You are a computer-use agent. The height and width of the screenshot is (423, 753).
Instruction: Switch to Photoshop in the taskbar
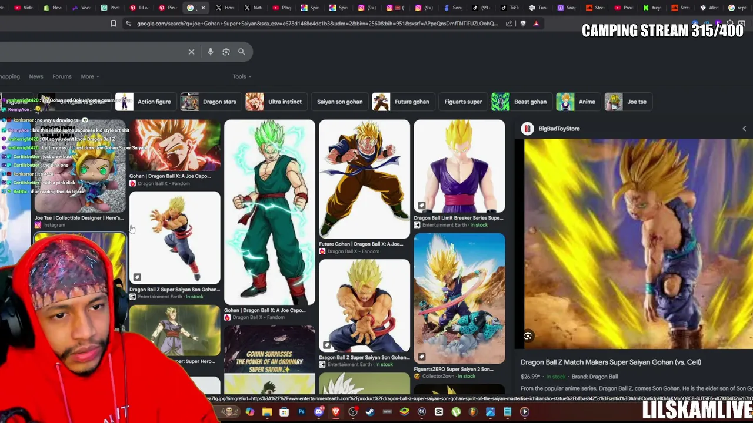[301, 412]
